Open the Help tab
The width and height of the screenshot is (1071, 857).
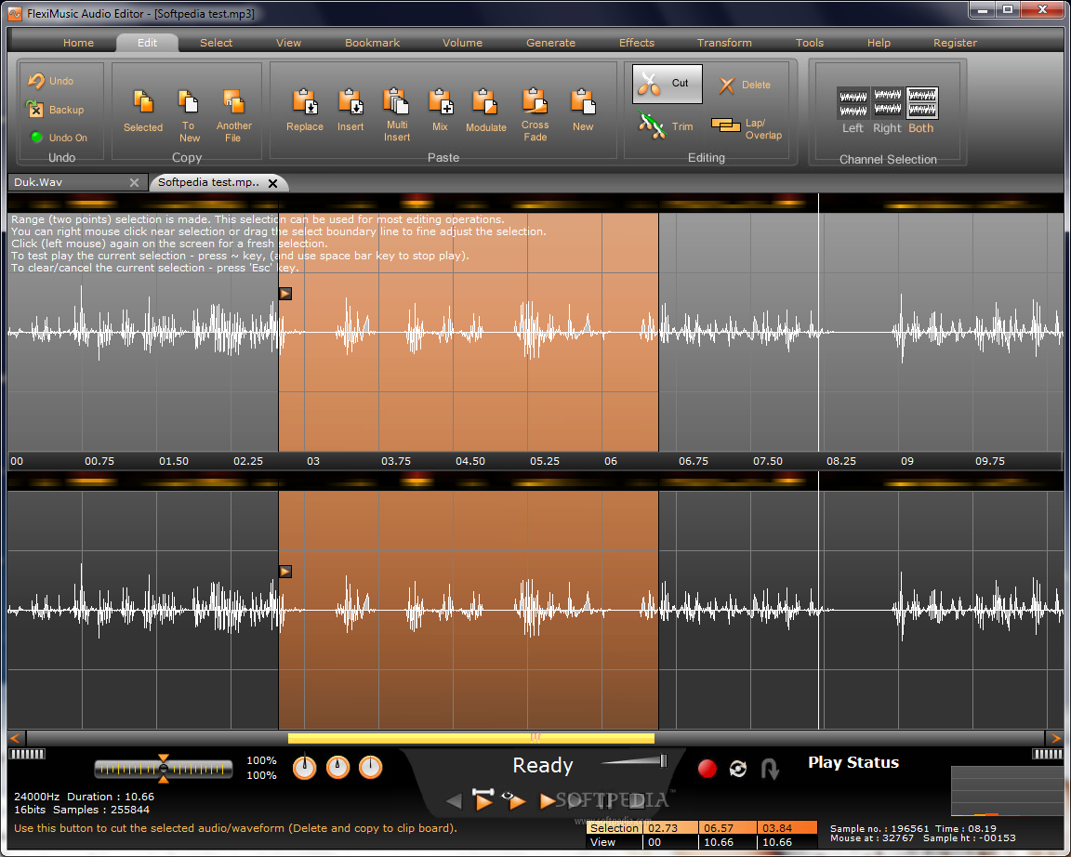point(879,43)
